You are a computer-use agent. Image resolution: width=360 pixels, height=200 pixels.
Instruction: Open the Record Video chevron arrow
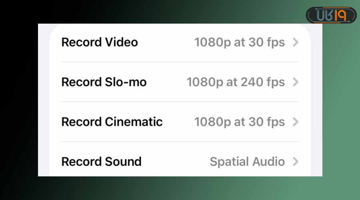click(x=296, y=42)
